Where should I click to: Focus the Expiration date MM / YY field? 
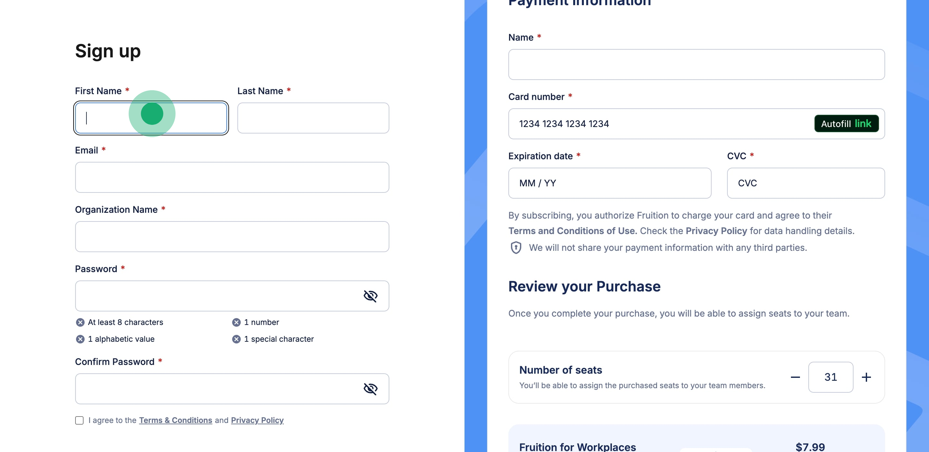pyautogui.click(x=609, y=183)
